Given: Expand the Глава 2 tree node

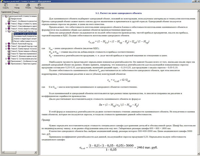Looking at the screenshot, I should (x=6, y=24).
